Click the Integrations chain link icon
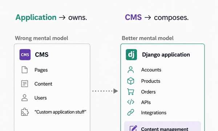Screen dimensions: 218x131 coord(131,113)
